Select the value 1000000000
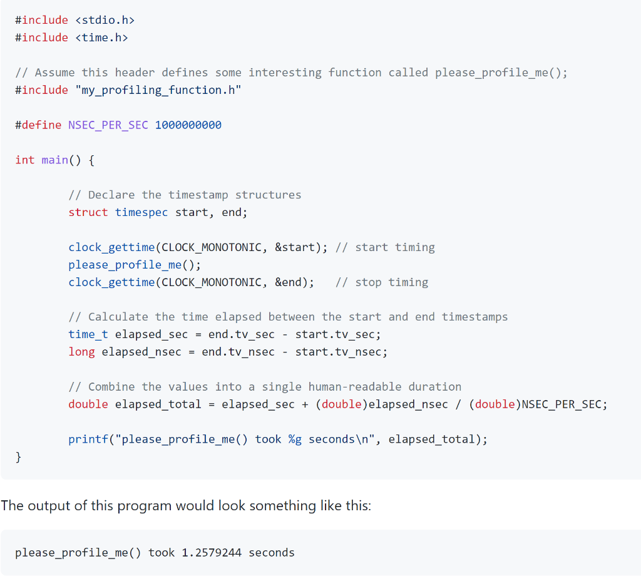This screenshot has height=576, width=641. (189, 125)
